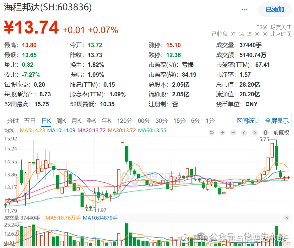Zoom out chart with minus icon
Screen dimensions: 294x248
(233, 133)
